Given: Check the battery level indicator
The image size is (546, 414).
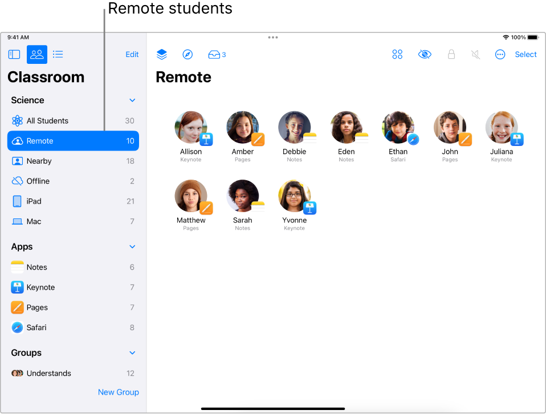Looking at the screenshot, I should (x=531, y=36).
